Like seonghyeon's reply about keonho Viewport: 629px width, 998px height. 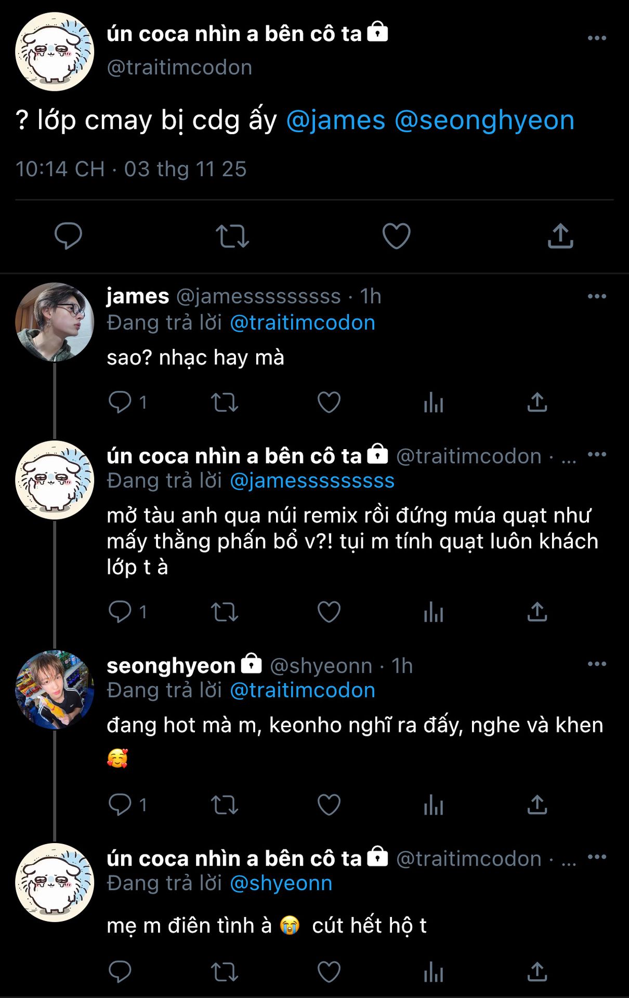[x=329, y=805]
